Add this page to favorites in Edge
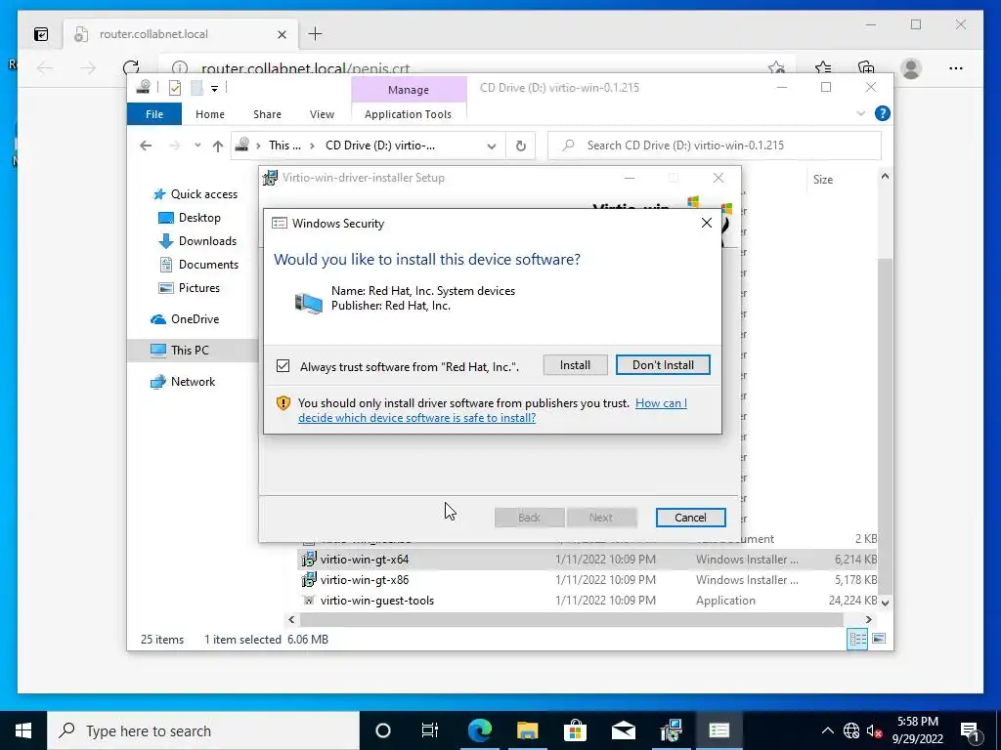1001x750 pixels. tap(776, 68)
